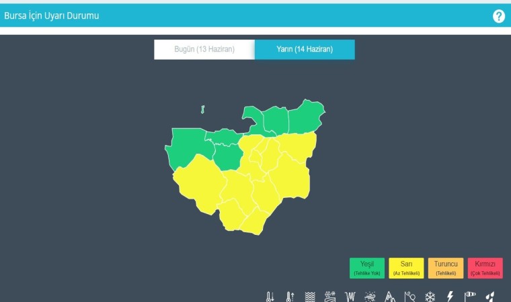
Task: Select the rain drops warning icon
Action: click(x=490, y=296)
